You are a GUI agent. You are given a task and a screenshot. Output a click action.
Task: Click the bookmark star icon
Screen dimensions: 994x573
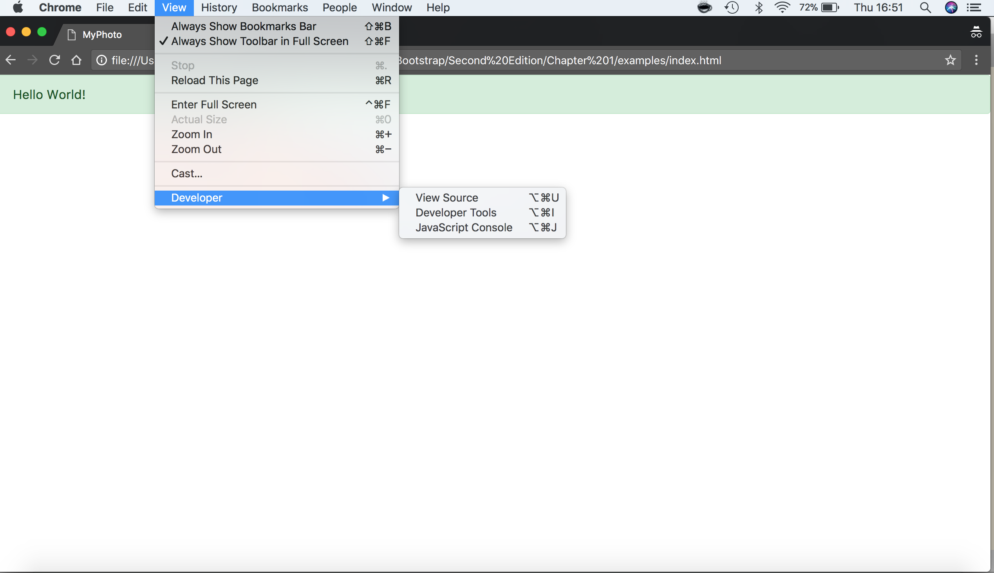point(950,60)
